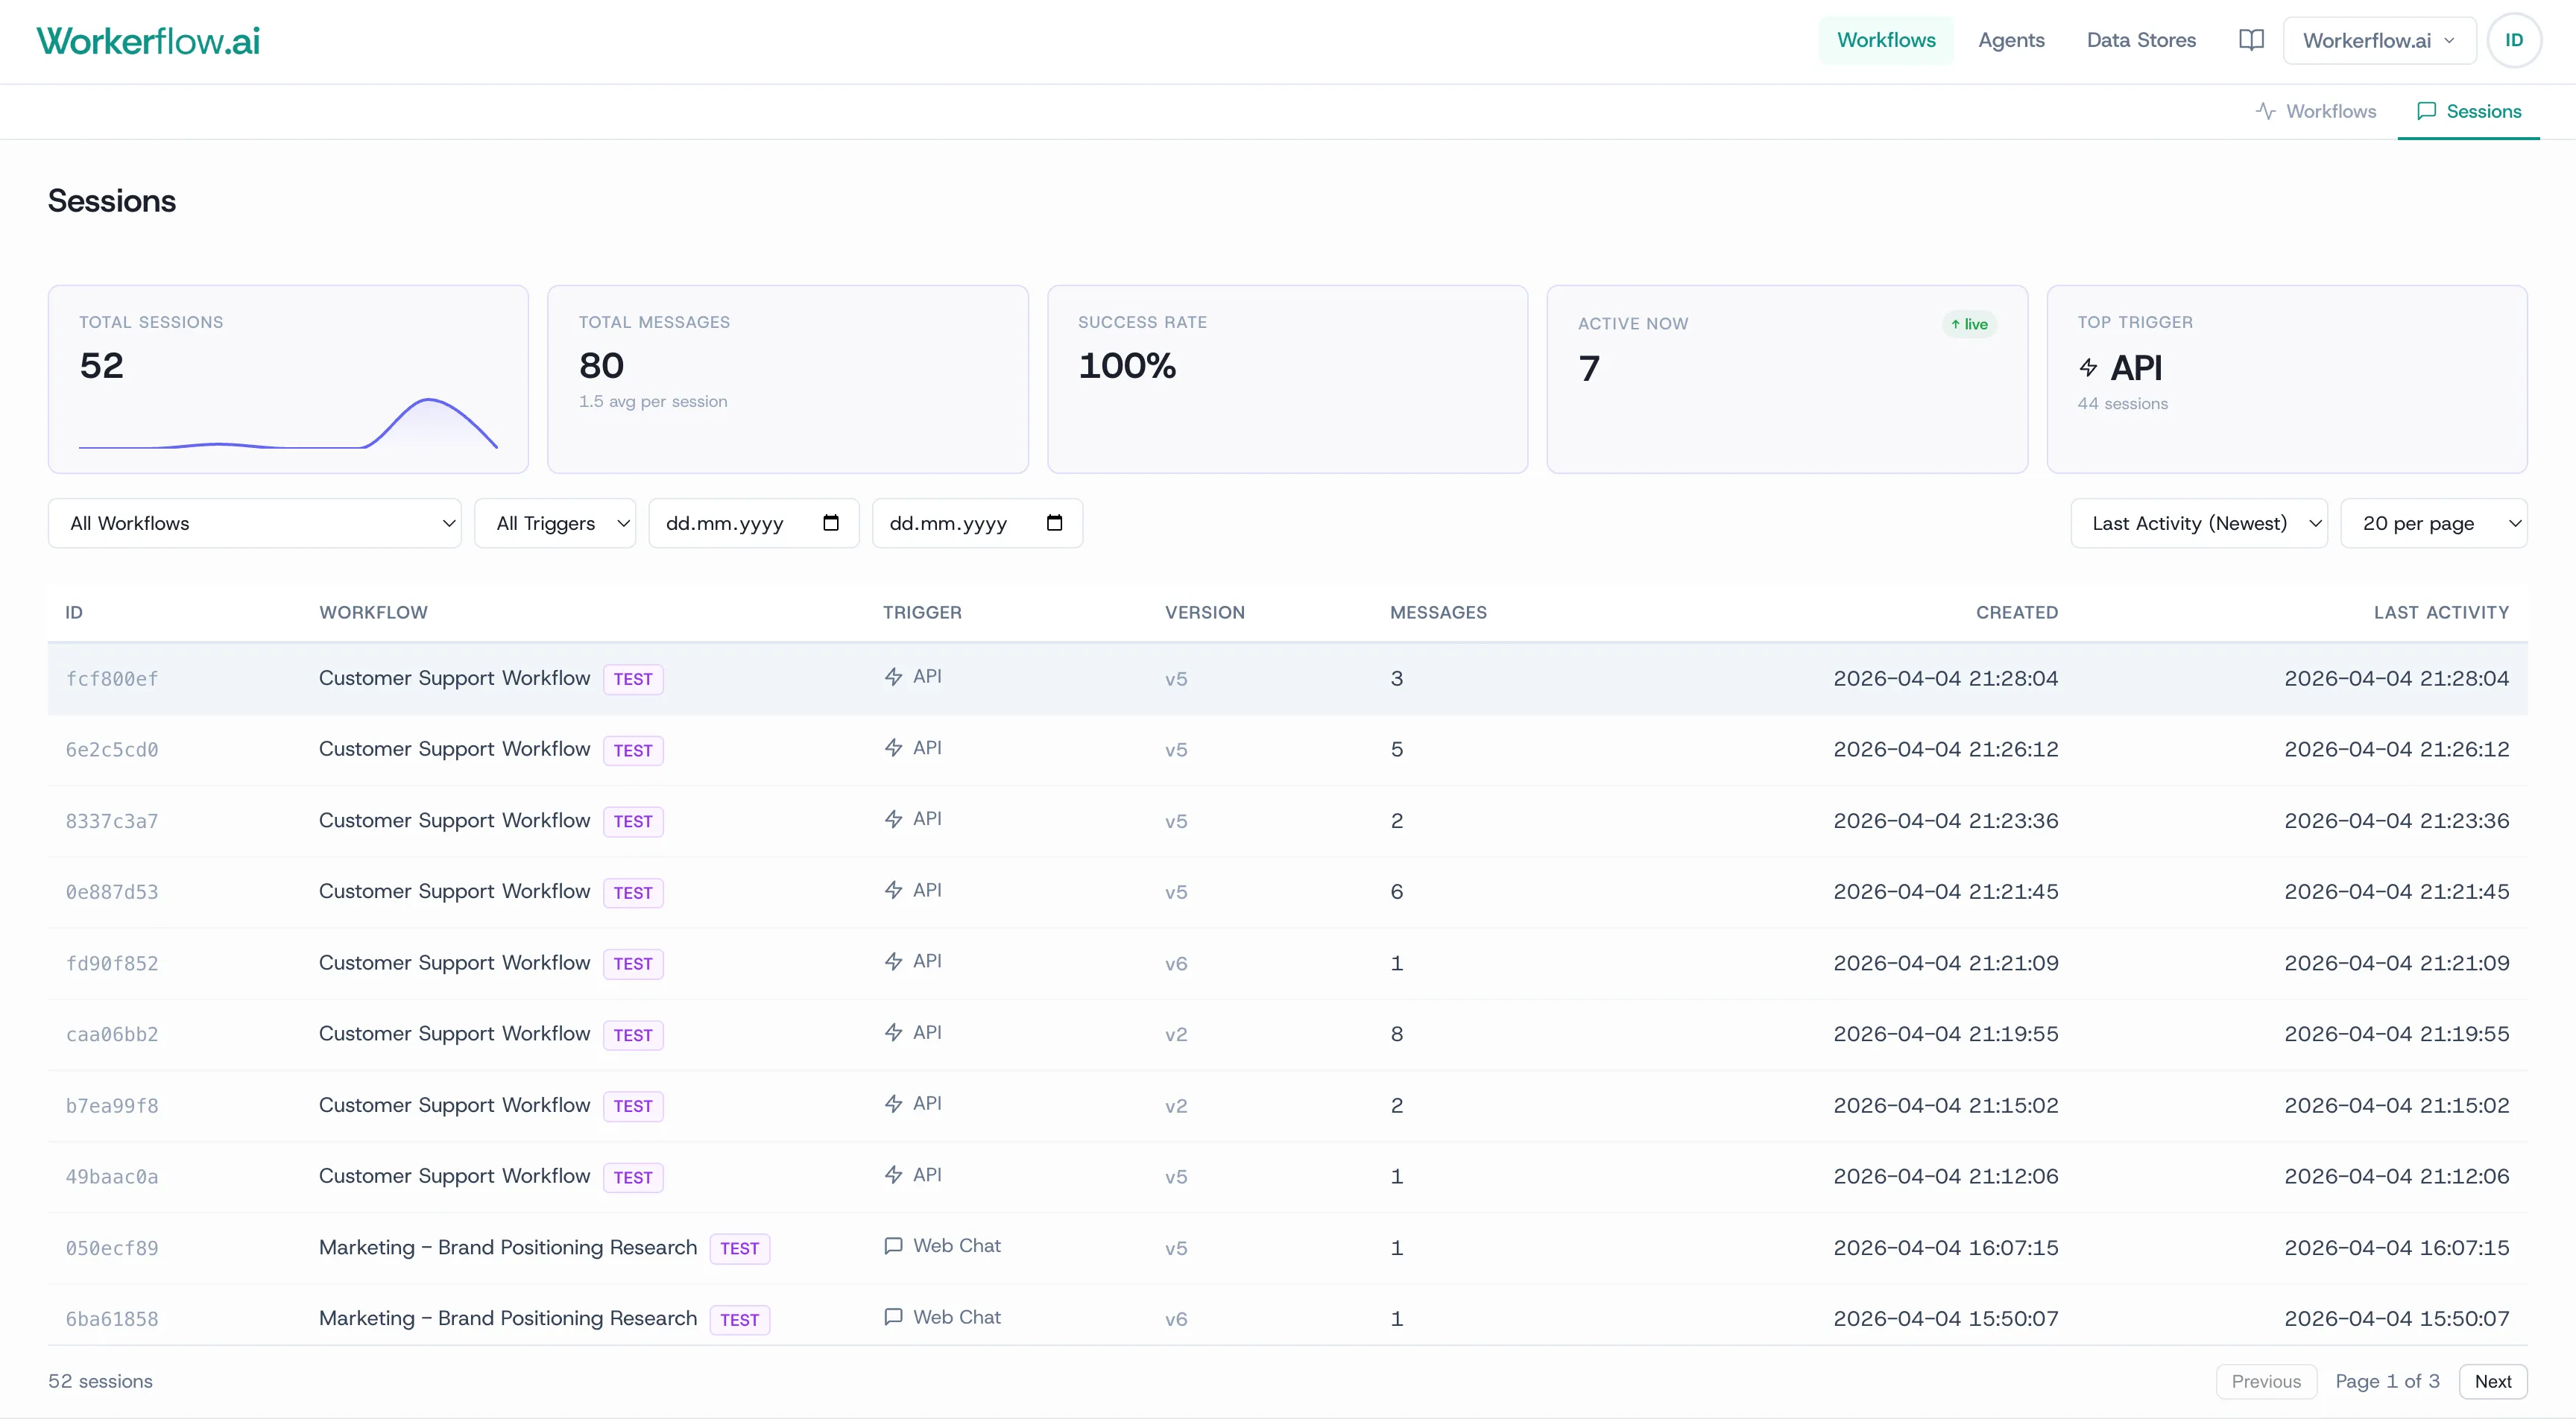Select the Workflows activity icon tab

(x=2265, y=111)
